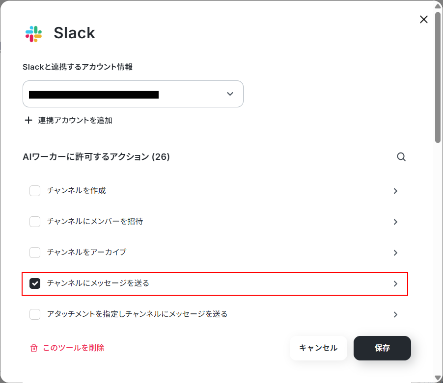Select the アタッチメントを指定しチャンネルにメッセージを送る item
Viewport: 443px width, 383px height.
tap(138, 314)
